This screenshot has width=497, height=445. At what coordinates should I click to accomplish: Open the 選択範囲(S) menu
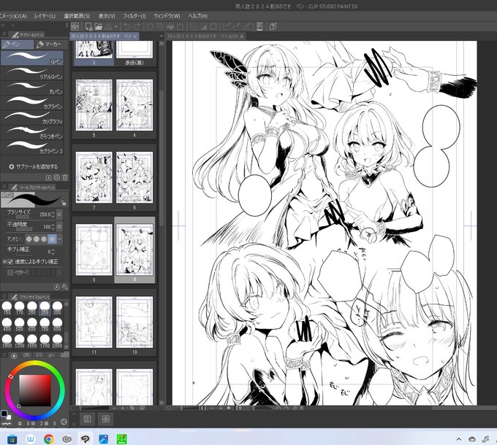click(x=77, y=16)
